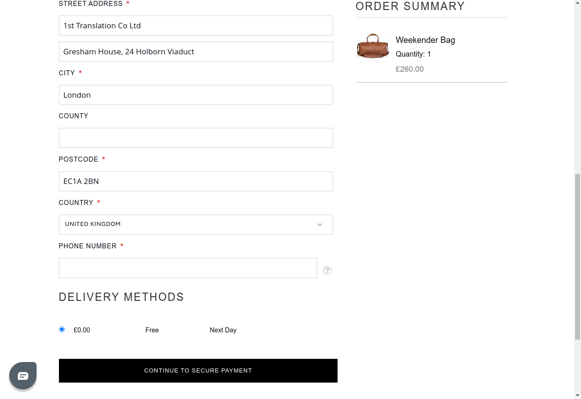This screenshot has width=581, height=399.
Task: Click the phone number help question mark
Action: [327, 271]
